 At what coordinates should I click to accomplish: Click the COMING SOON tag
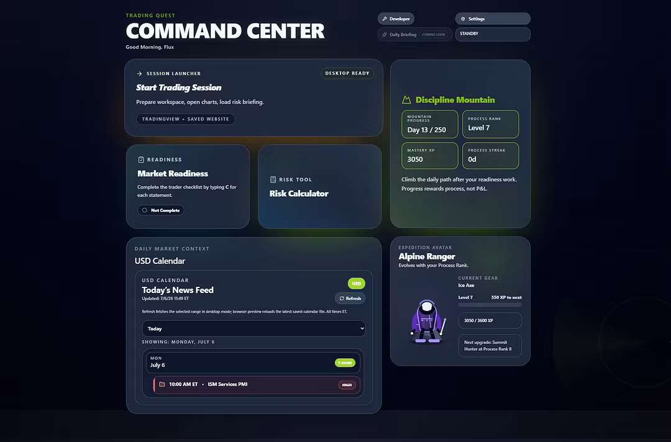point(434,35)
